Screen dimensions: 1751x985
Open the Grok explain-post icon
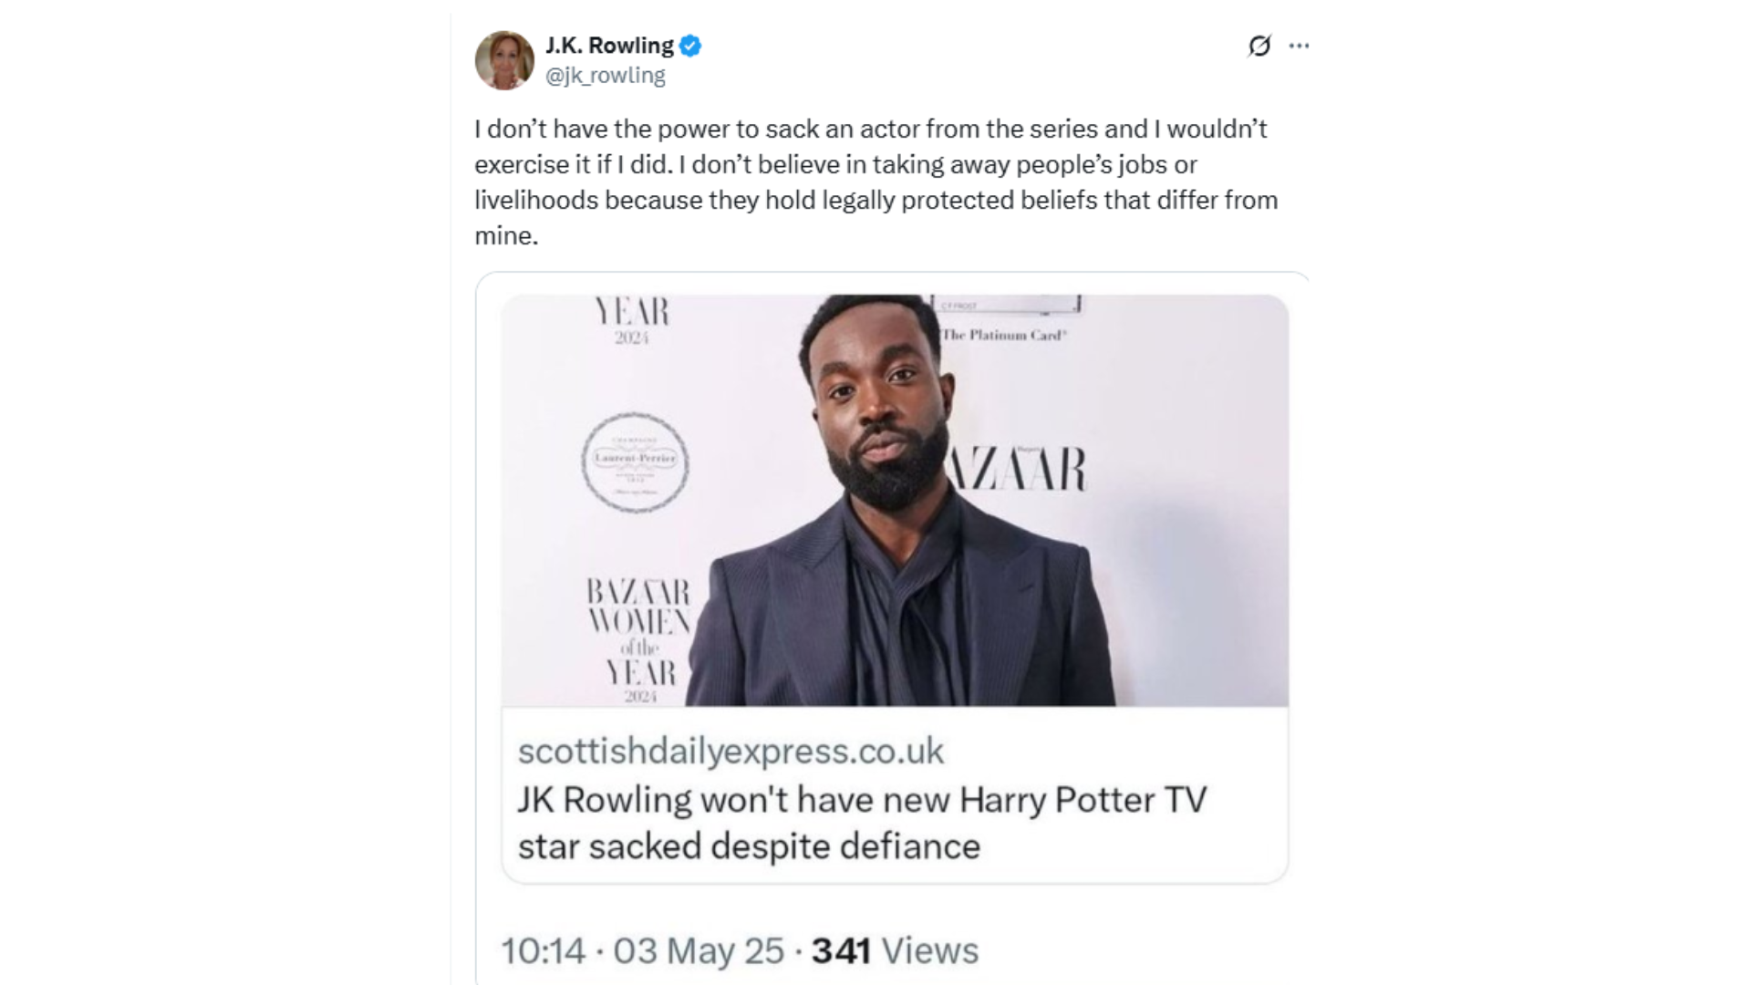click(x=1259, y=46)
